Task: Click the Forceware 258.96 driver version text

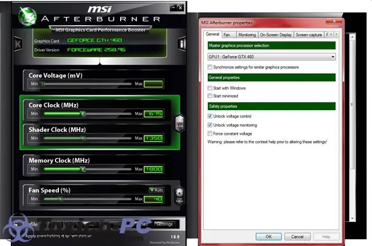Action: click(96, 50)
